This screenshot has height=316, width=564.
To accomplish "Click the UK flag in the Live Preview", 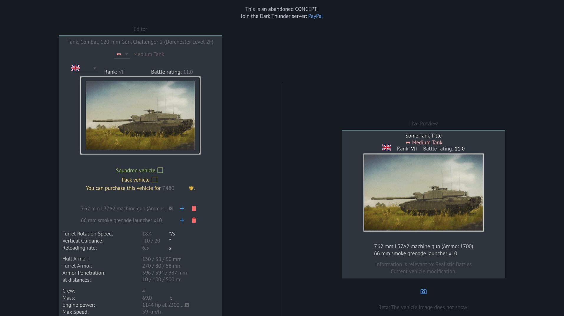I will tap(386, 148).
